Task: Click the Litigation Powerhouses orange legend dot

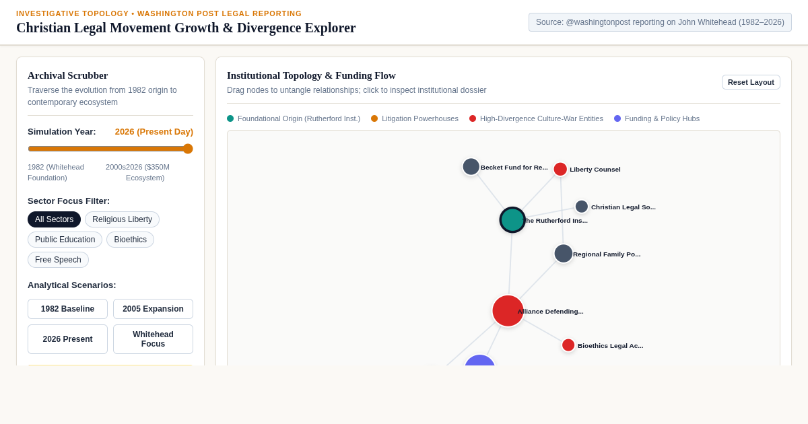Action: [374, 118]
